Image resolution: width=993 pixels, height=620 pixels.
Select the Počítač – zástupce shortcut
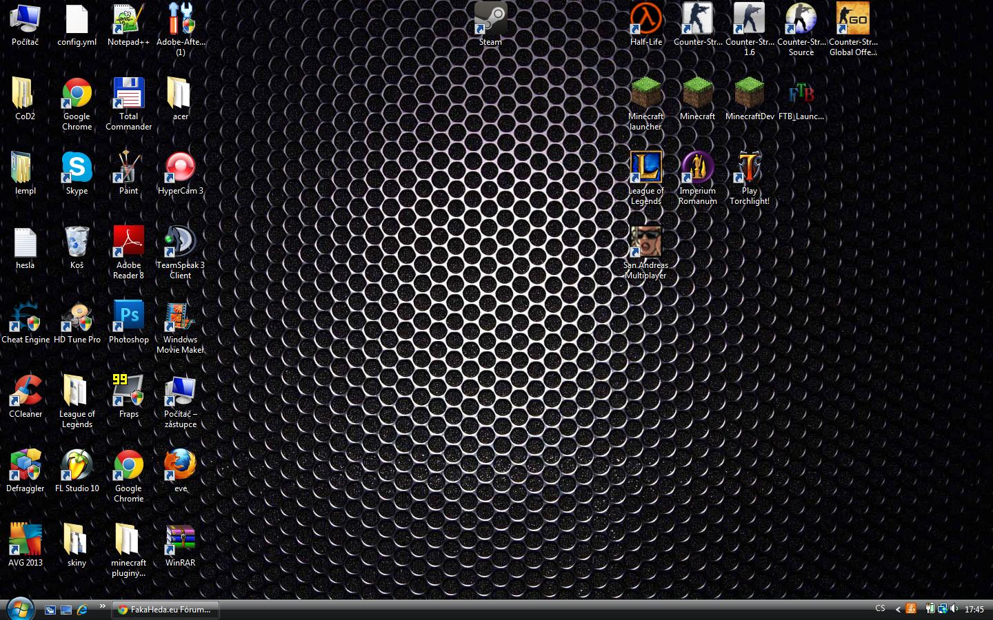[180, 401]
